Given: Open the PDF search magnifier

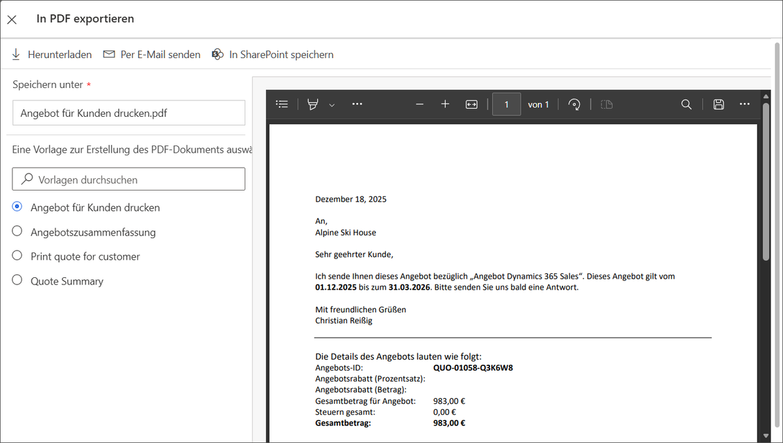Looking at the screenshot, I should click(x=686, y=104).
